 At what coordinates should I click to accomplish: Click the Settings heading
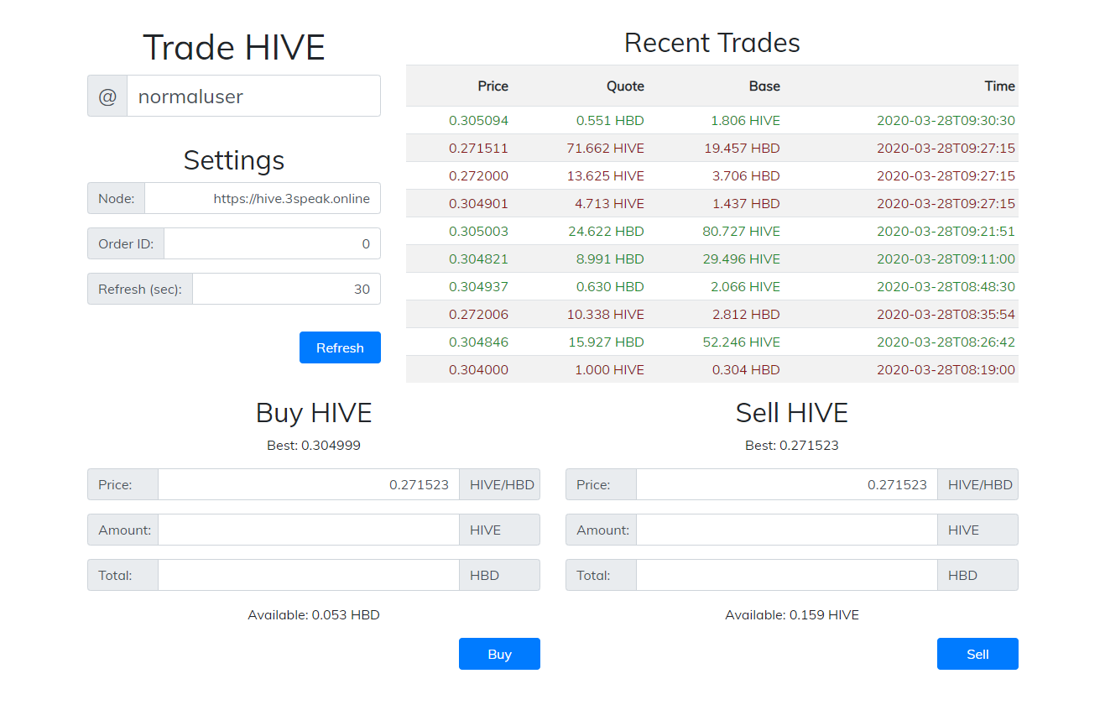pos(234,159)
